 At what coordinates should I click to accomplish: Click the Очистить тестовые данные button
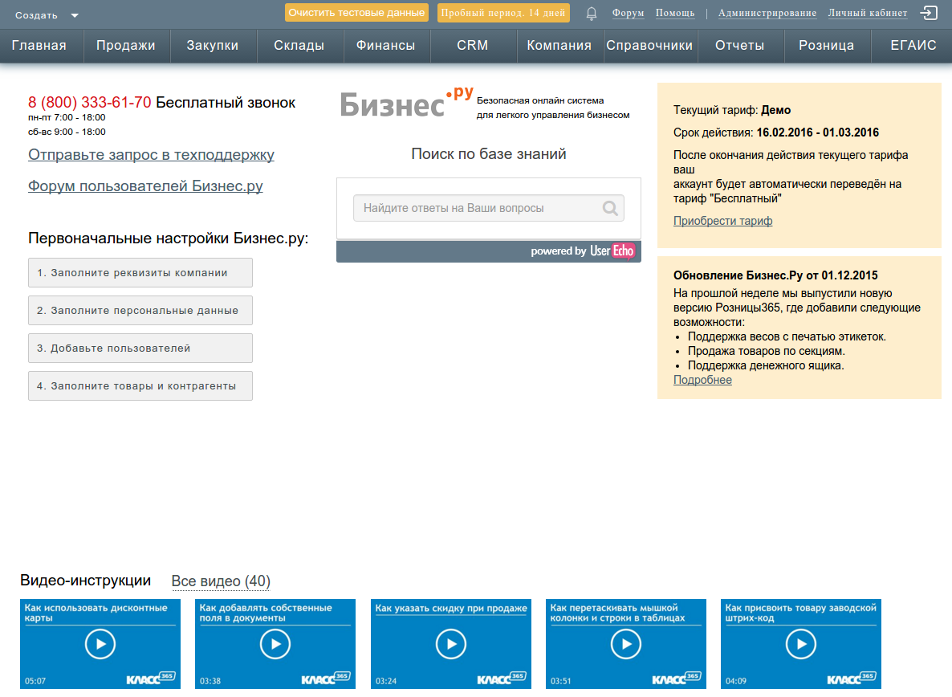tap(356, 13)
